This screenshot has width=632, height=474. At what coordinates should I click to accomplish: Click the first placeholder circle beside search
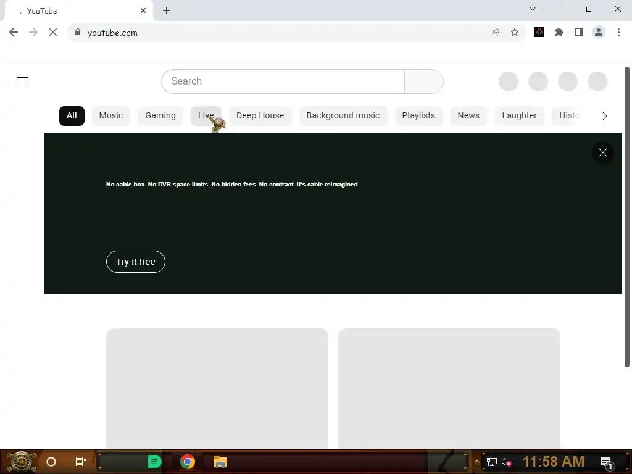[509, 81]
